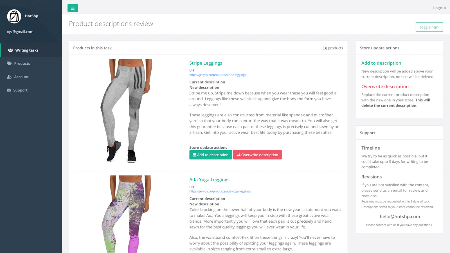The height and width of the screenshot is (253, 450).
Task: Toggle the sidebar with the hamburger button
Action: tap(73, 8)
